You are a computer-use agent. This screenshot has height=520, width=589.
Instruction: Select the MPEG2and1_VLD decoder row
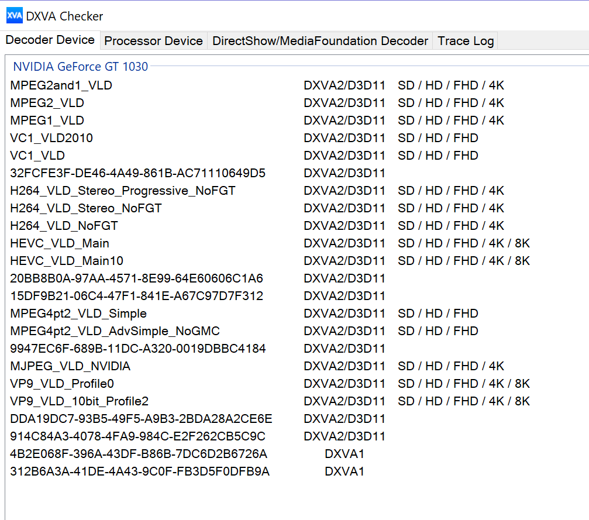297,85
